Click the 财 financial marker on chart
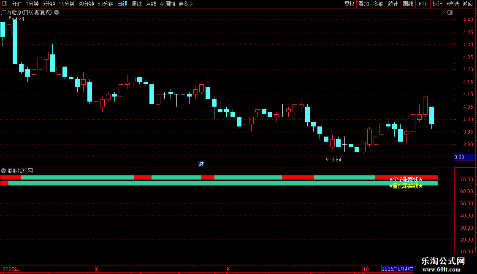The image size is (477, 274). pyautogui.click(x=201, y=164)
